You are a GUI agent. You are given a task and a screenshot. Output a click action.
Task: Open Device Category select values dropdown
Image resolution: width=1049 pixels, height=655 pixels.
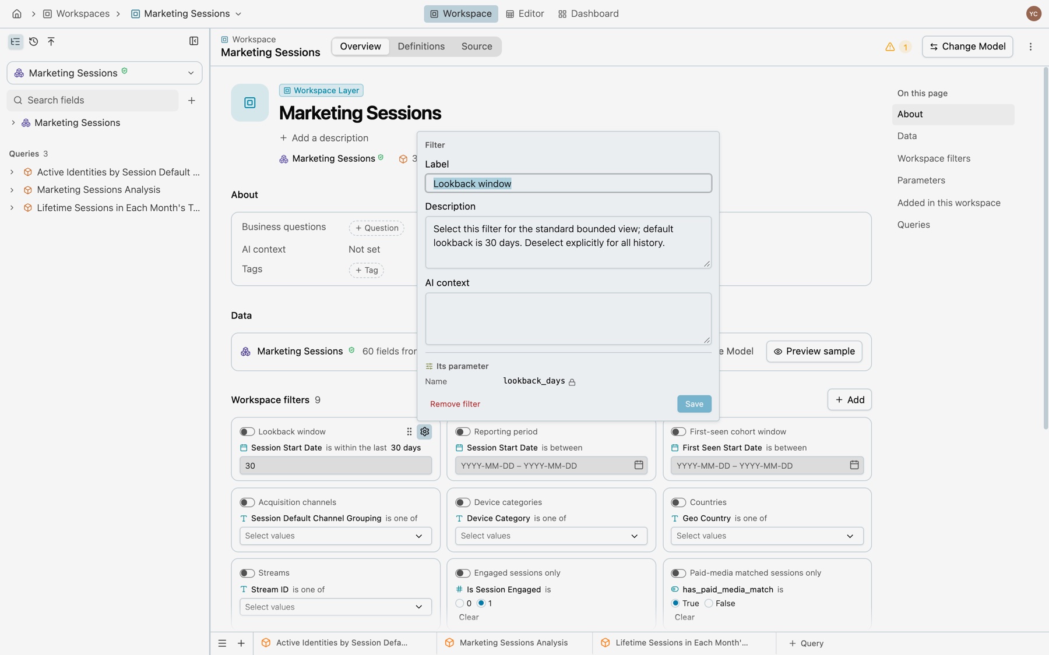pyautogui.click(x=551, y=536)
